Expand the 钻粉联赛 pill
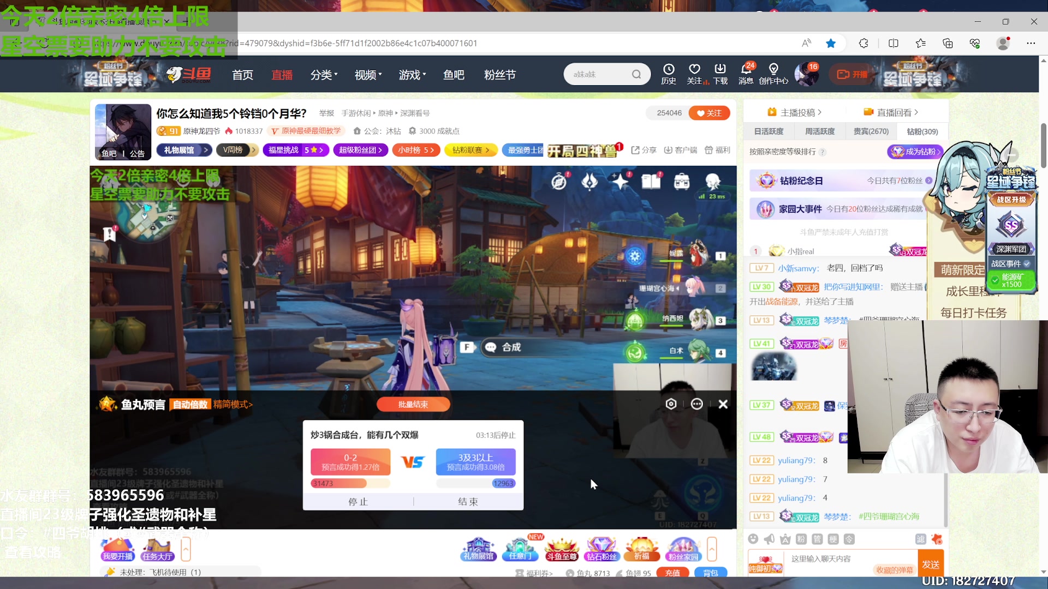Image resolution: width=1048 pixels, height=589 pixels. [x=471, y=150]
